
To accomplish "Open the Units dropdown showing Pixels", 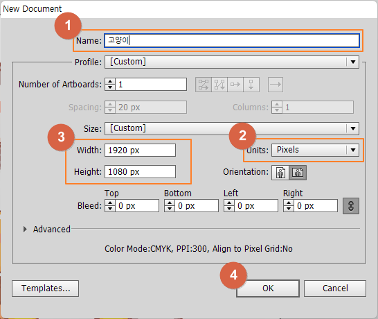I will click(x=315, y=150).
